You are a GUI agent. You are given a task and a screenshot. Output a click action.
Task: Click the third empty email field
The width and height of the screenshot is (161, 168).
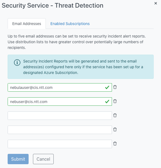point(60,116)
